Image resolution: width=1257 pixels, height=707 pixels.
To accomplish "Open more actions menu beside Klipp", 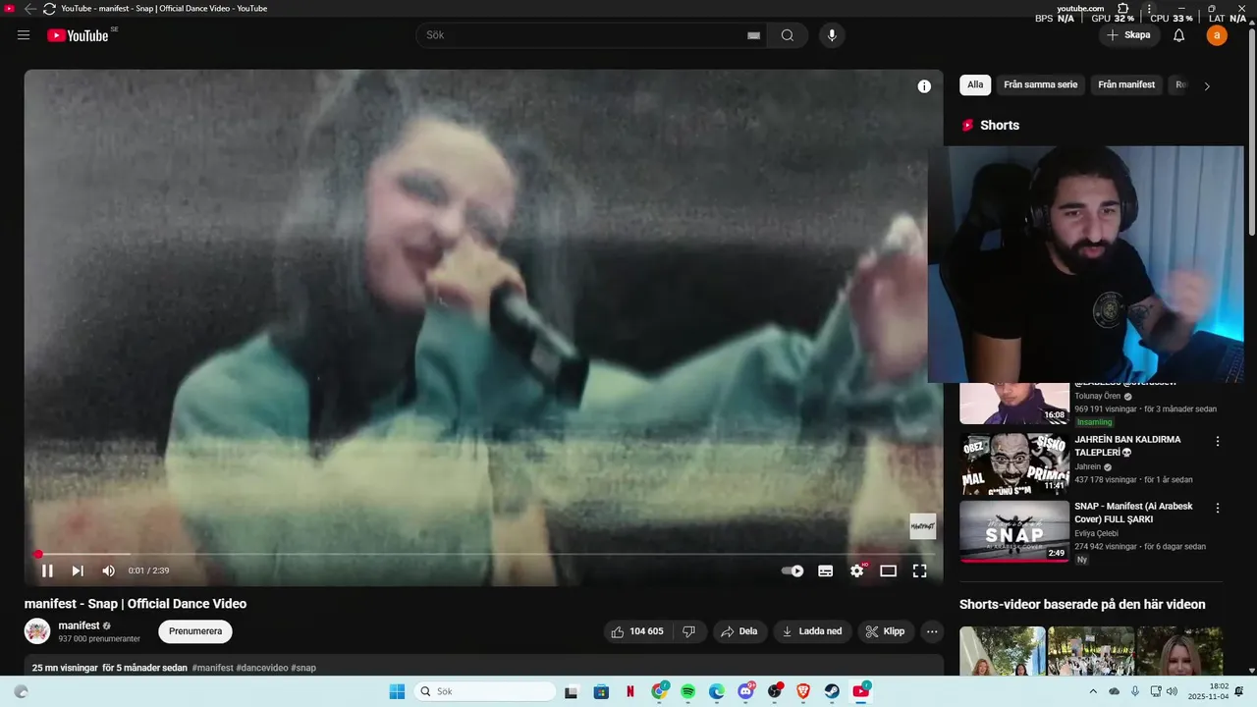I will (932, 631).
